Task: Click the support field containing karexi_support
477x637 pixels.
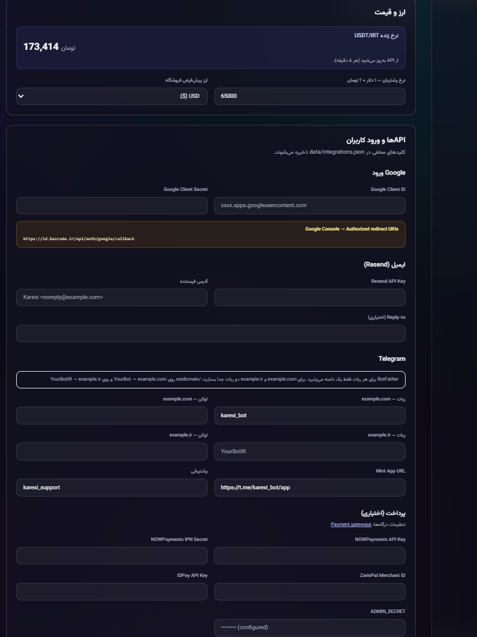Action: pos(112,488)
